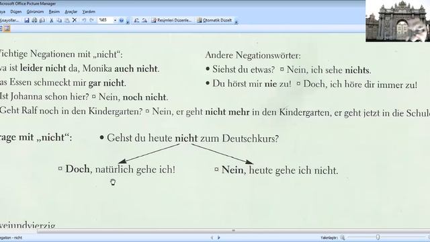This screenshot has height=242, width=430.
Task: Click the Cut scissors icon
Action: point(51,20)
